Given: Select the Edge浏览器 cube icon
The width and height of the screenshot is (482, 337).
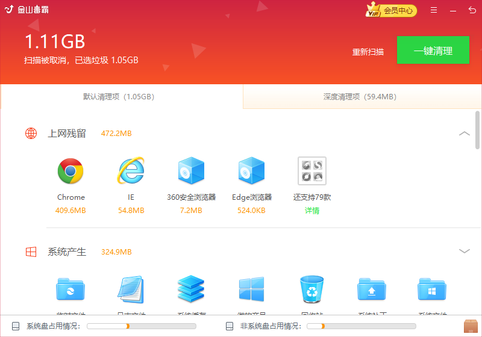Looking at the screenshot, I should (251, 171).
